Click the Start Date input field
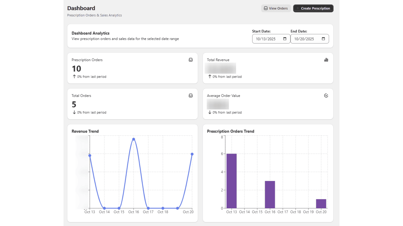 click(x=267, y=39)
